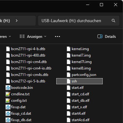Expand the breadcrumb chevron after (H:)
123x123 pixels.
[17, 21]
